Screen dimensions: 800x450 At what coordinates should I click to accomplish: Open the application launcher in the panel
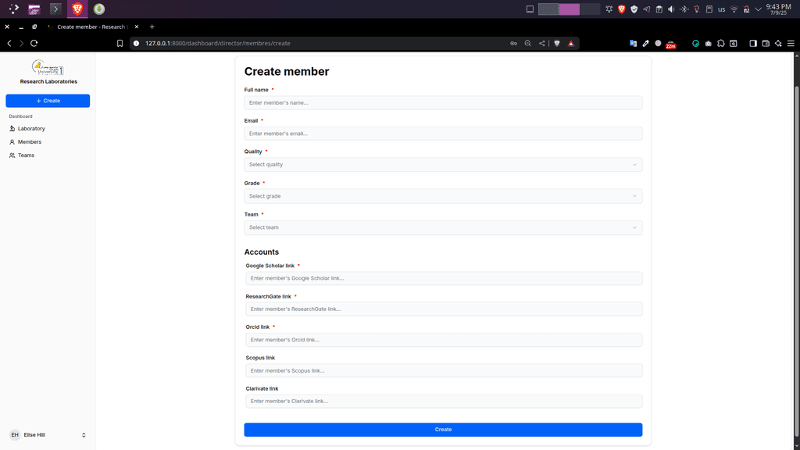pos(14,9)
